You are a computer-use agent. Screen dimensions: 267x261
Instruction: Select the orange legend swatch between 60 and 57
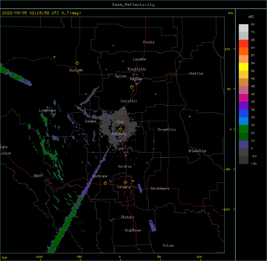coord(243,51)
